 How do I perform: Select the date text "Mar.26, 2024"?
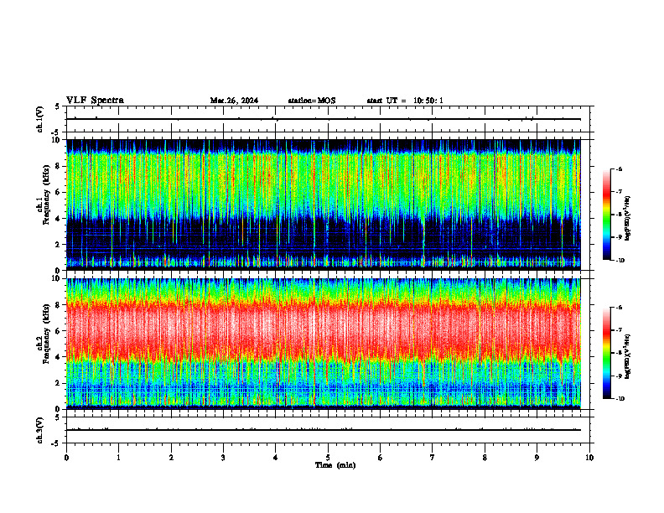click(234, 101)
